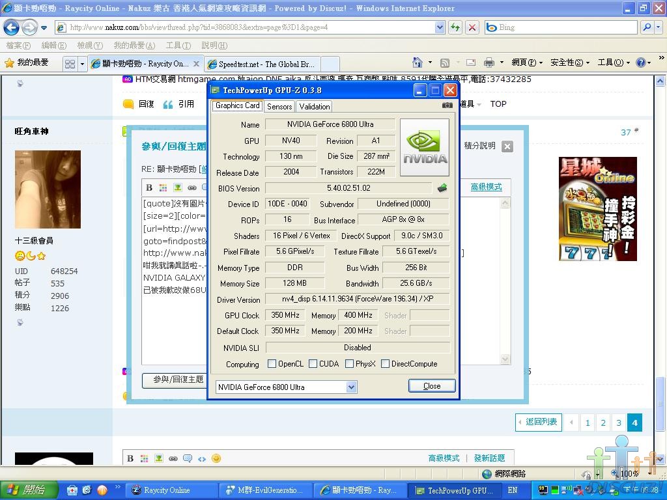Click the quote bubble icon in lower editor
This screenshot has width=667, height=500.
(x=187, y=458)
